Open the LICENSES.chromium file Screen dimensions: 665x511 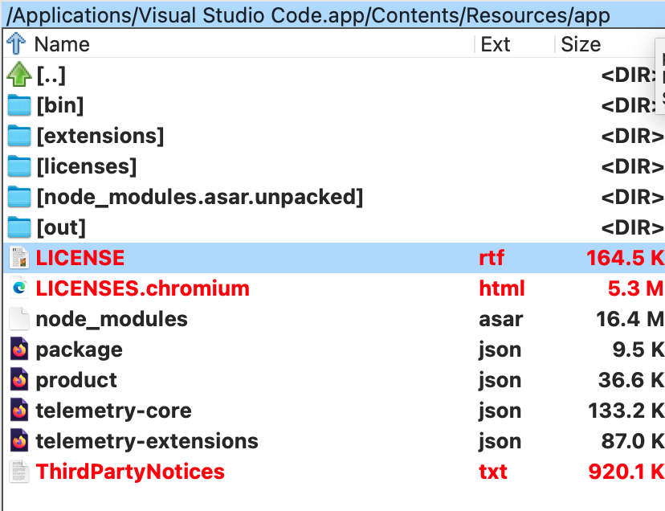[142, 288]
